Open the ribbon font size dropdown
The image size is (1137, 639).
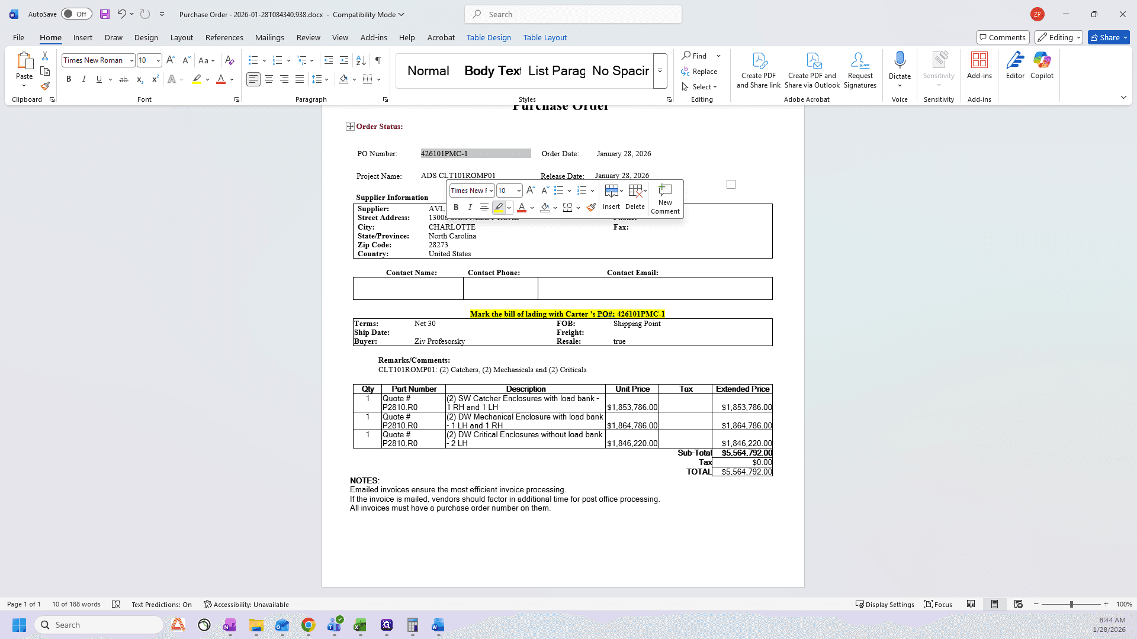(158, 60)
